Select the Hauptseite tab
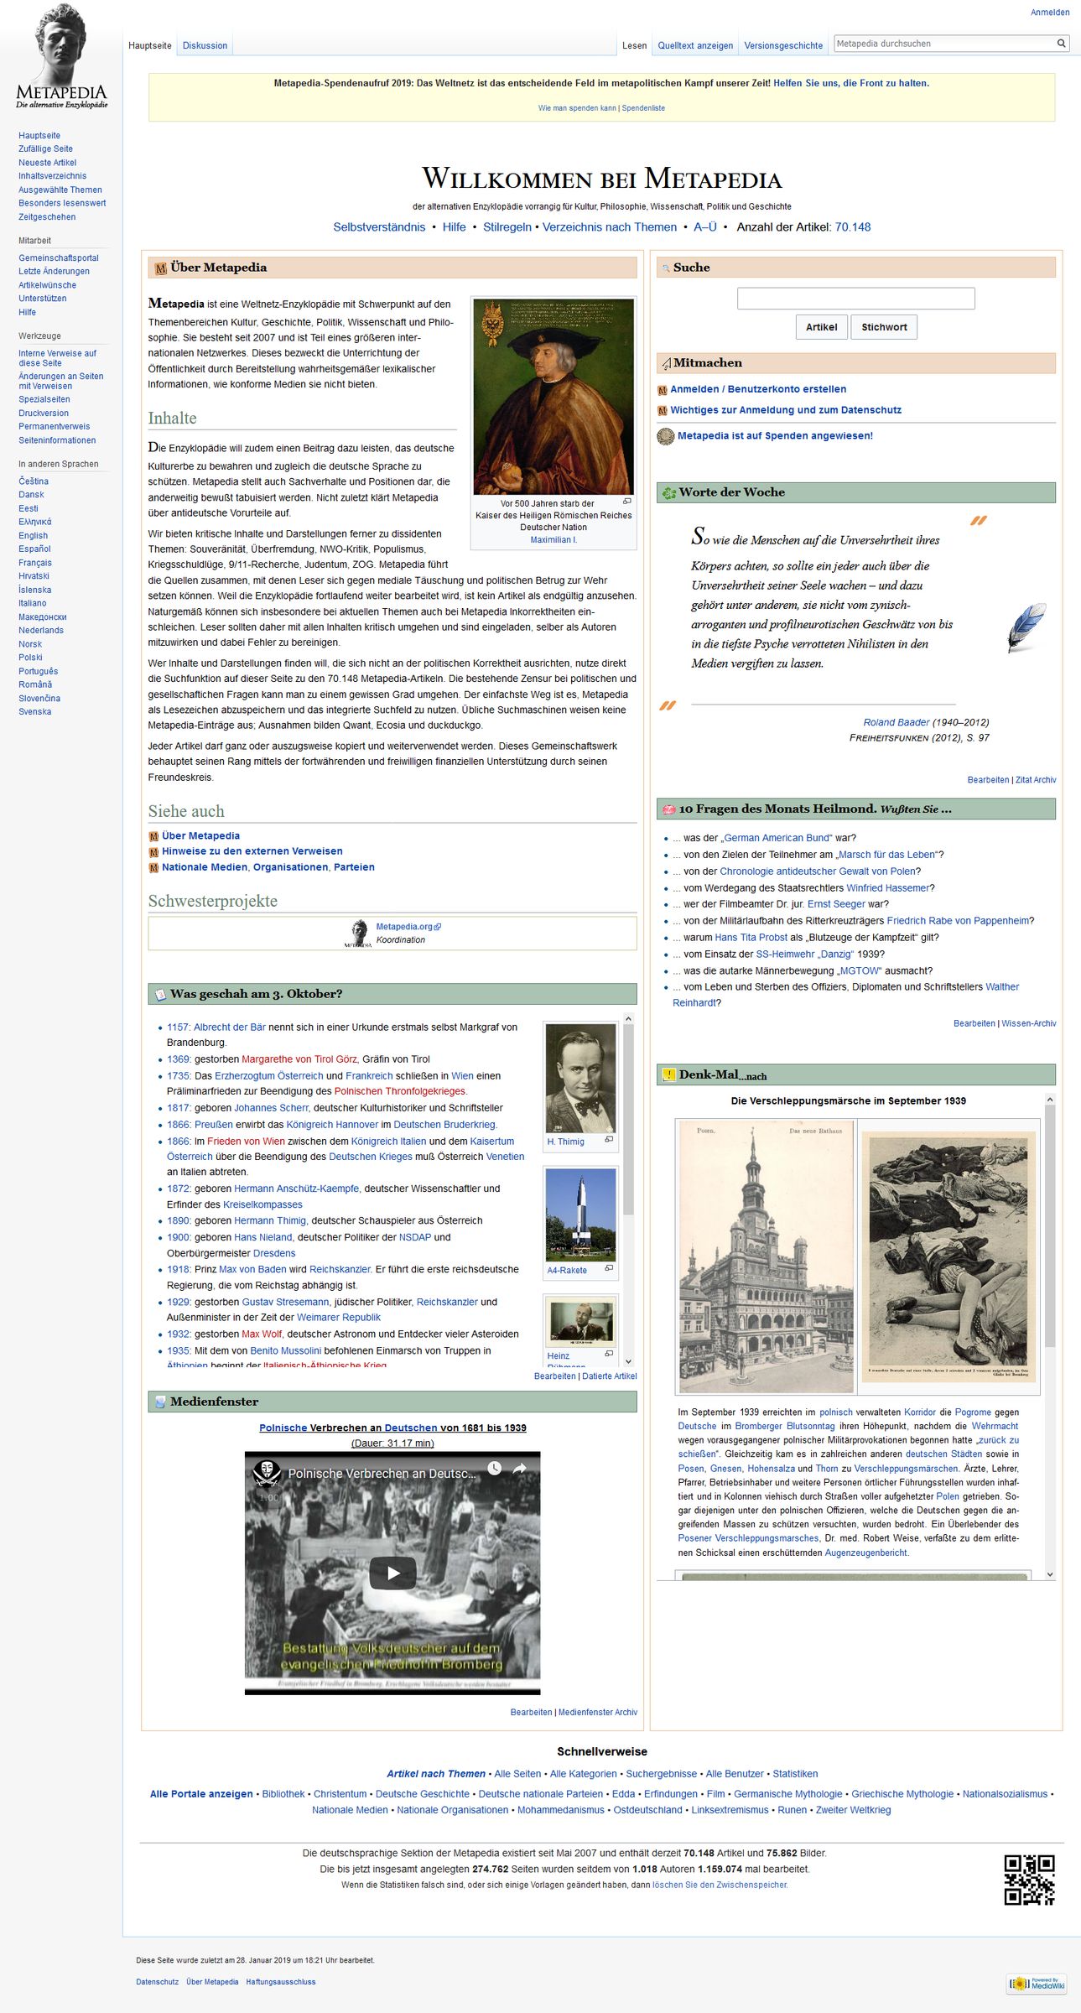 click(150, 46)
